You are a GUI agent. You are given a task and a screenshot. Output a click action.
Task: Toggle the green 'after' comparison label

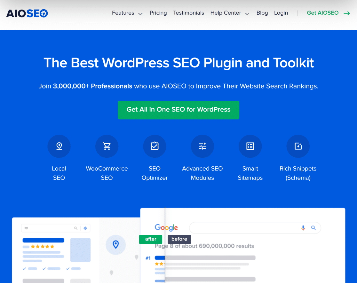click(150, 239)
